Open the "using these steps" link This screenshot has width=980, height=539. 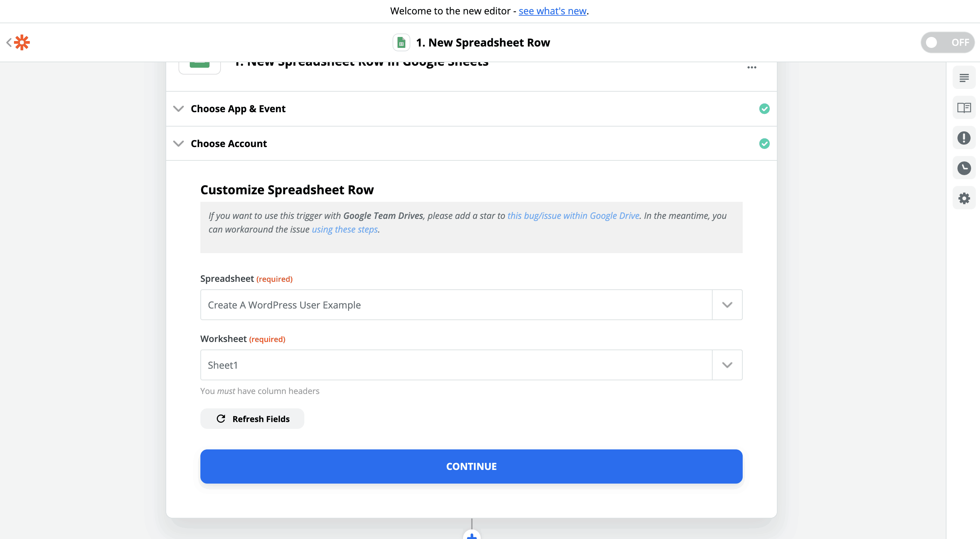pos(344,230)
